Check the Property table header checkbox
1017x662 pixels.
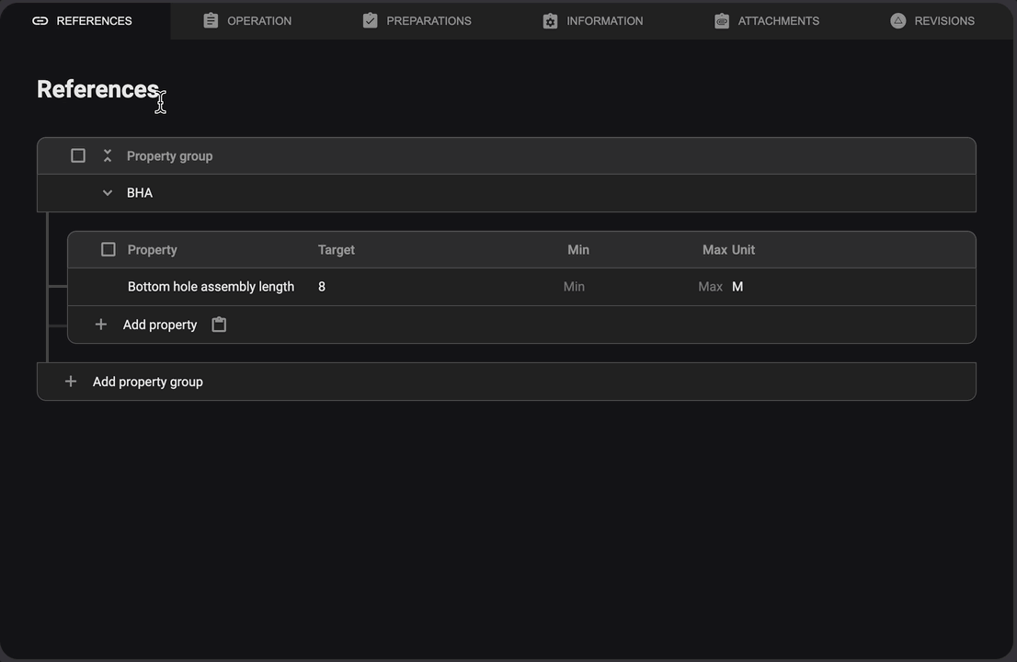108,249
